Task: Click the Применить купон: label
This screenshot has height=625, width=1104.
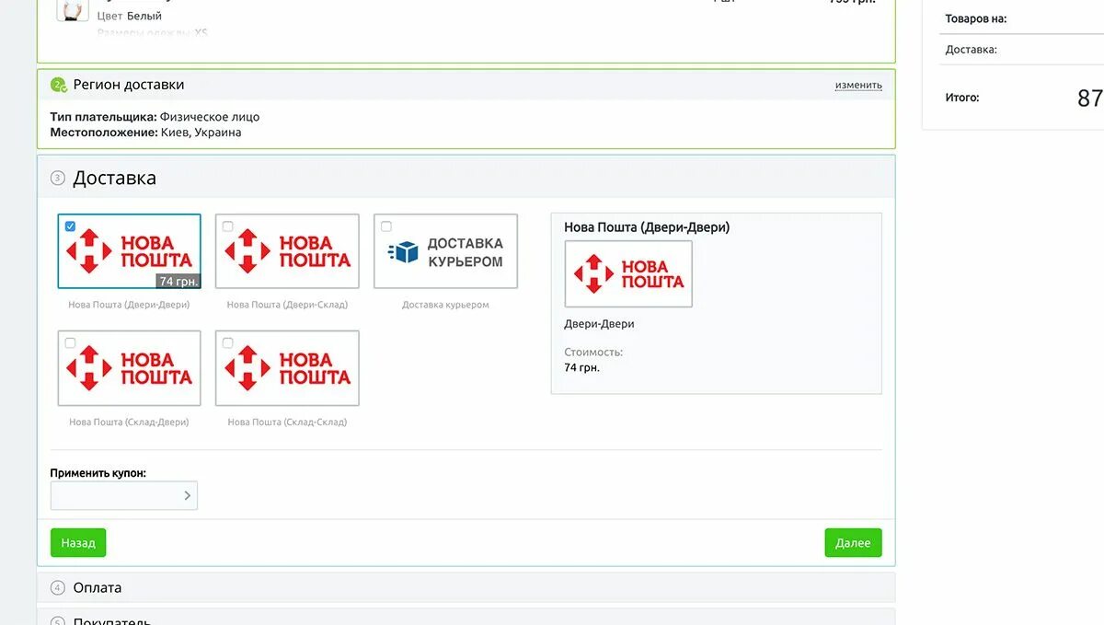Action: 98,473
